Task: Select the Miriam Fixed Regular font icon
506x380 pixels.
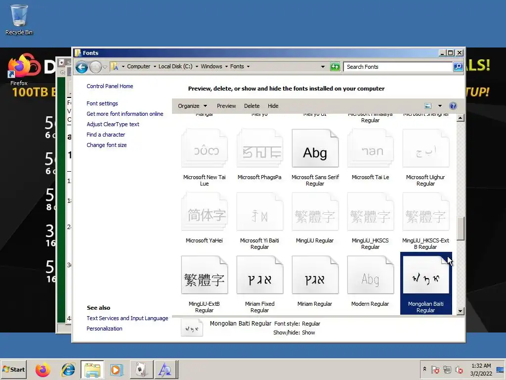Action: [x=260, y=275]
